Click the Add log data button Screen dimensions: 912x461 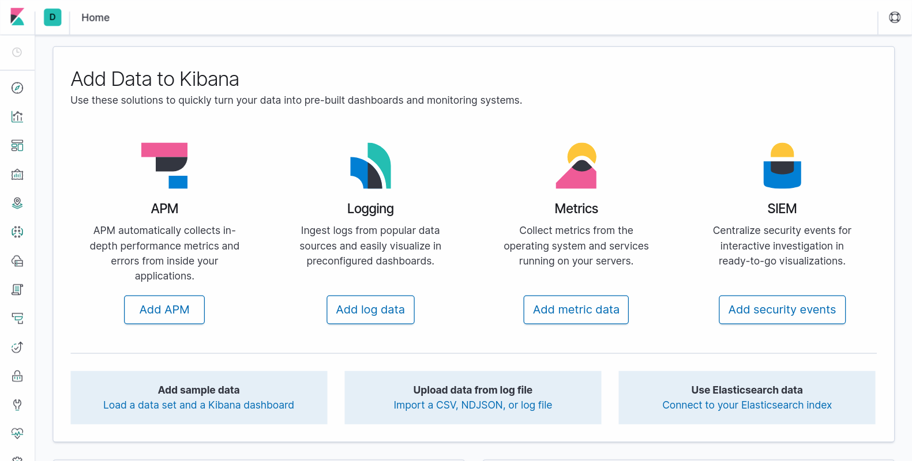click(x=370, y=310)
